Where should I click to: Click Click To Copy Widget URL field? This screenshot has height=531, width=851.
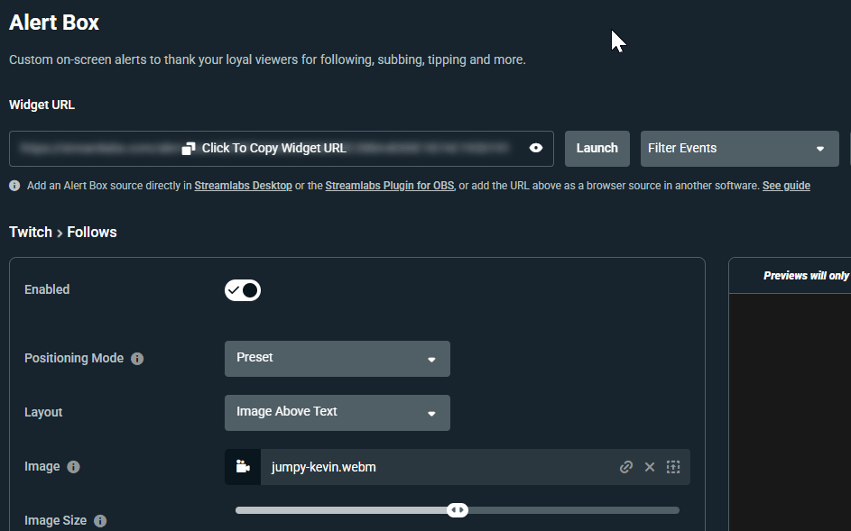pos(282,149)
